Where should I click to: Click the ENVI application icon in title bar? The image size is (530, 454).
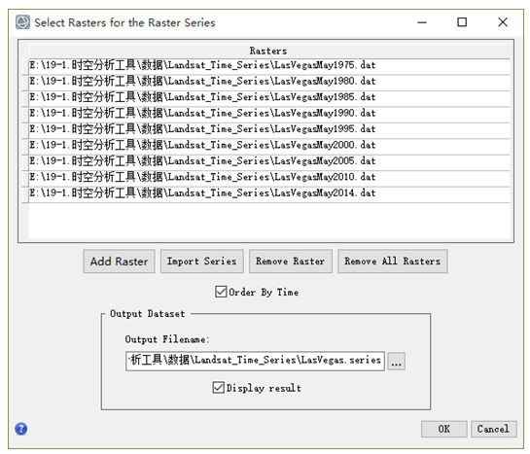coord(22,22)
